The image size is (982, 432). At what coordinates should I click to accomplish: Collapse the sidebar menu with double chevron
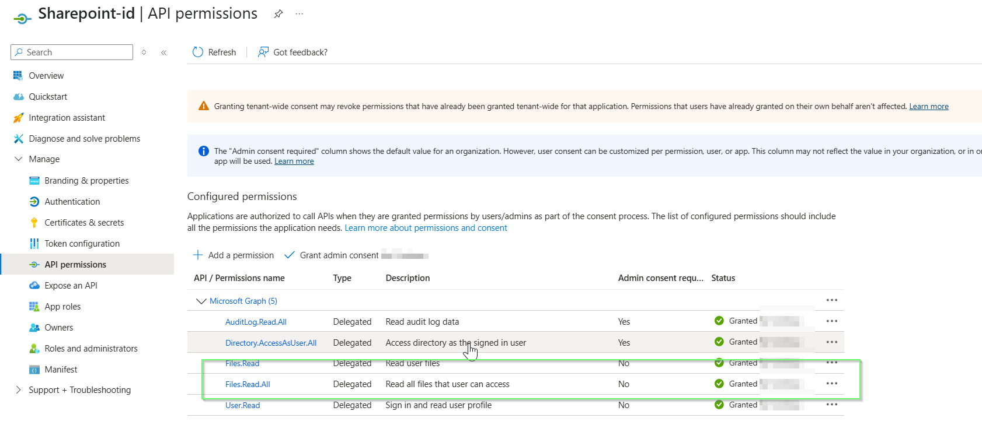164,52
